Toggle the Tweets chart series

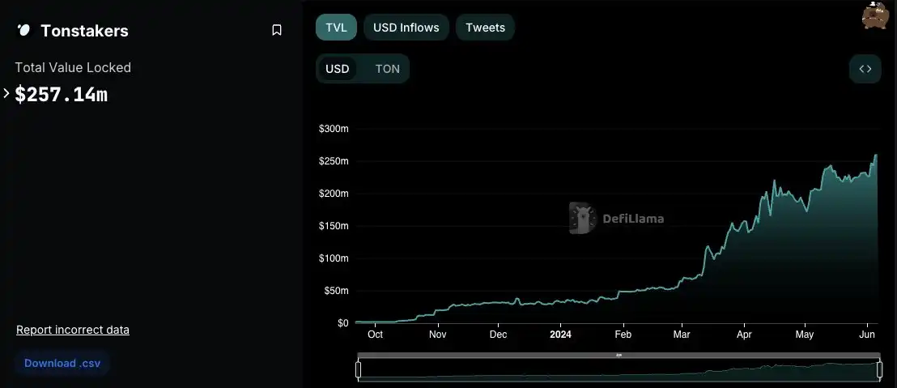485,28
